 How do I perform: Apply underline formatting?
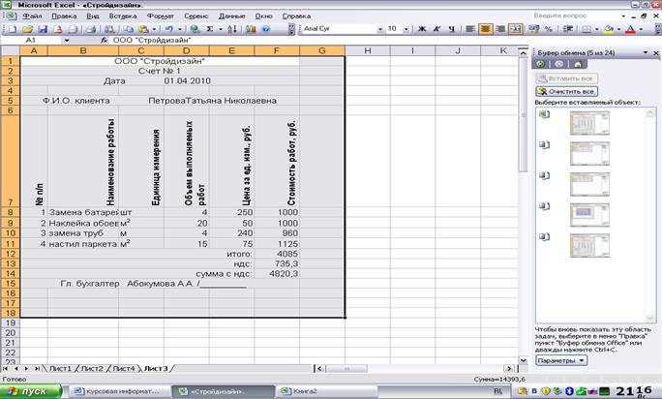pos(453,30)
